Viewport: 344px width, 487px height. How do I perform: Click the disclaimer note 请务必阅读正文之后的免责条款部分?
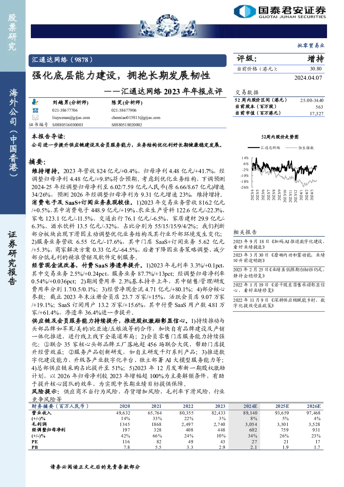(x=95, y=467)
